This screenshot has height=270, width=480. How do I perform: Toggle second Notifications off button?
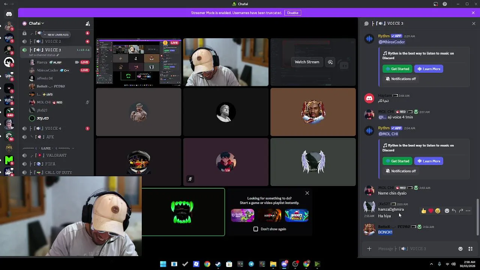(400, 171)
